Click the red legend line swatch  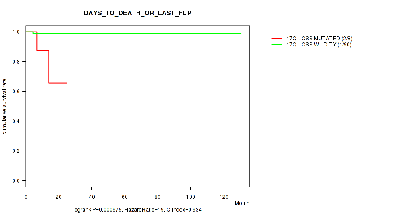[278, 39]
